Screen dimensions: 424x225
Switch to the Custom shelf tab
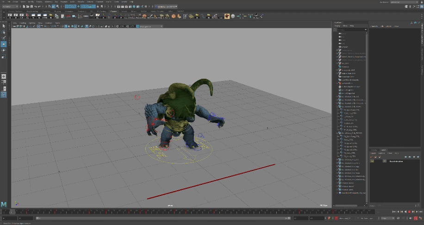[x=114, y=12]
